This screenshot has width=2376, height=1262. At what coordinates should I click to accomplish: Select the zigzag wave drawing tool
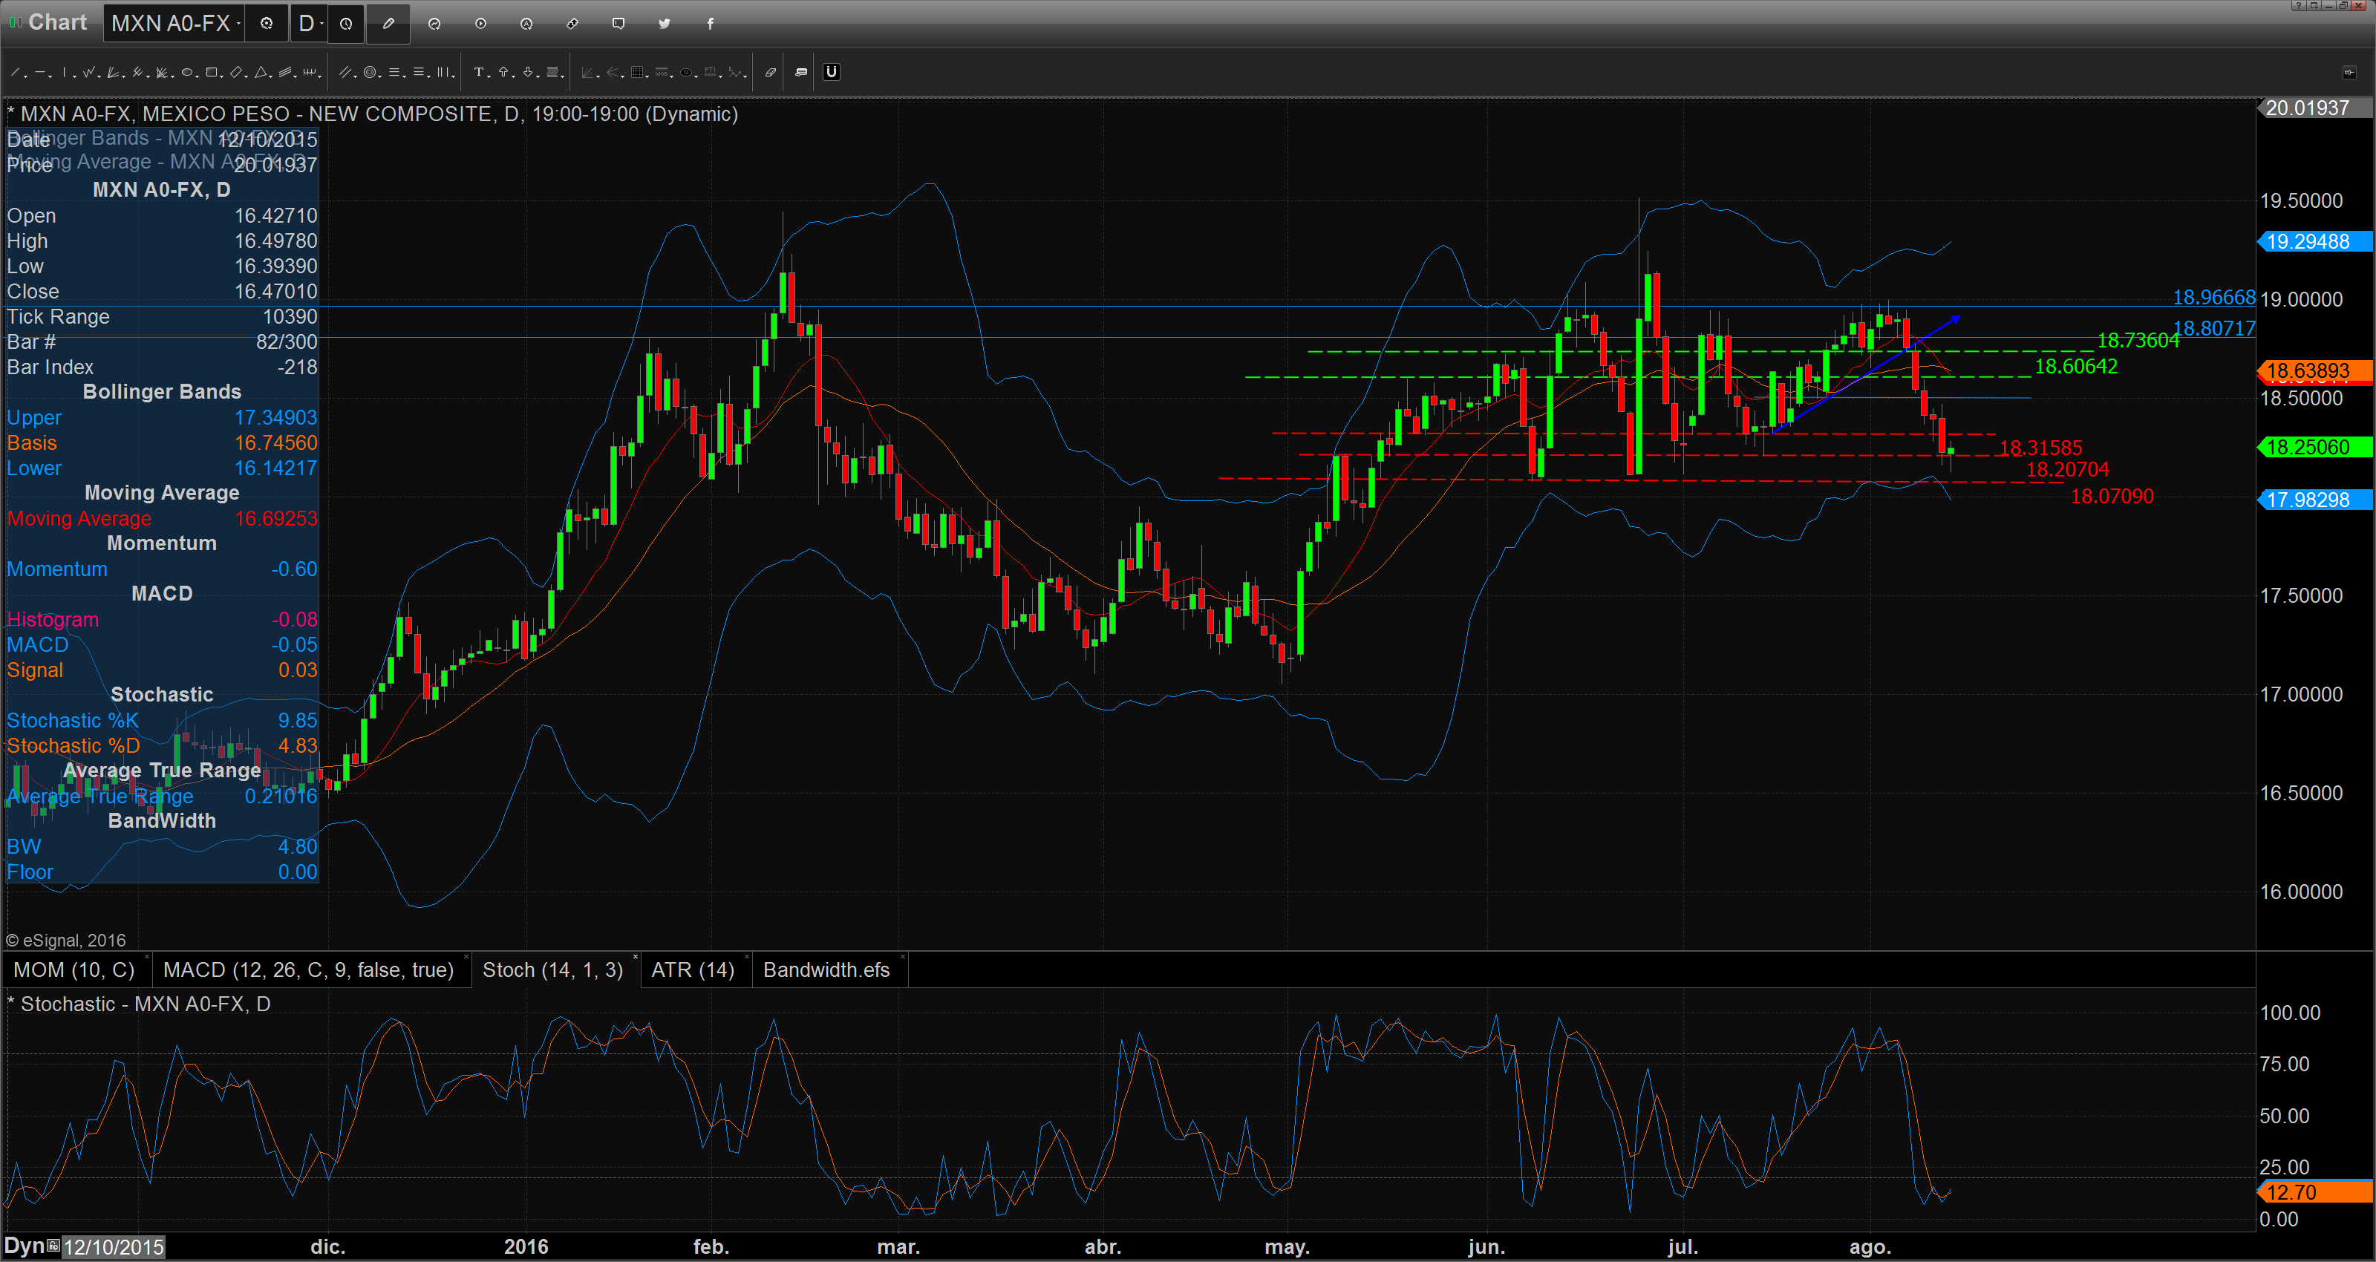88,72
